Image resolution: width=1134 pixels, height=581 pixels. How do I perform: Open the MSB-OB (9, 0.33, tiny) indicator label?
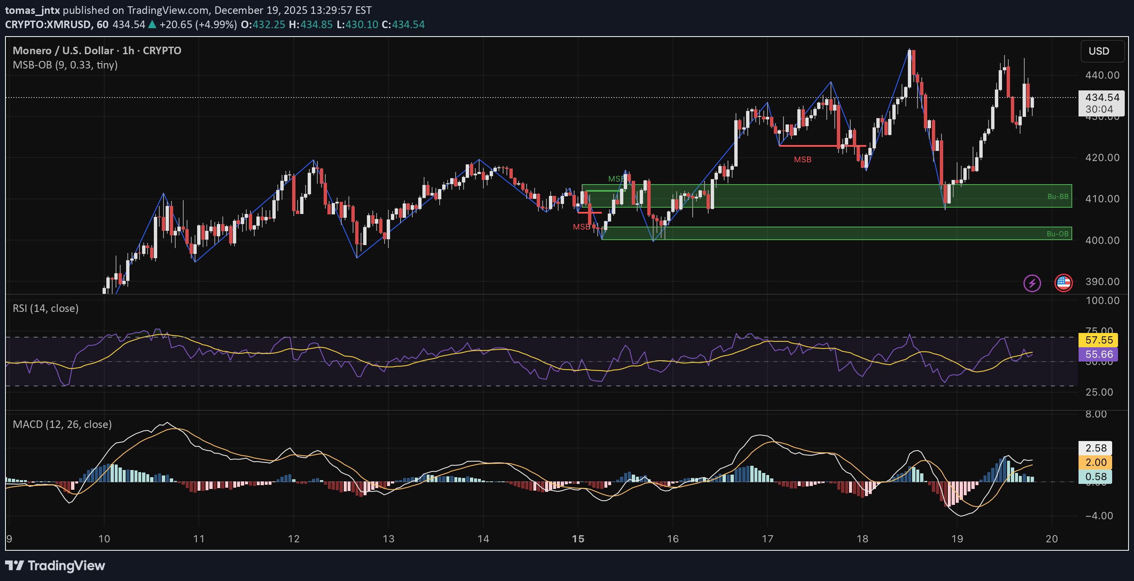pyautogui.click(x=64, y=65)
